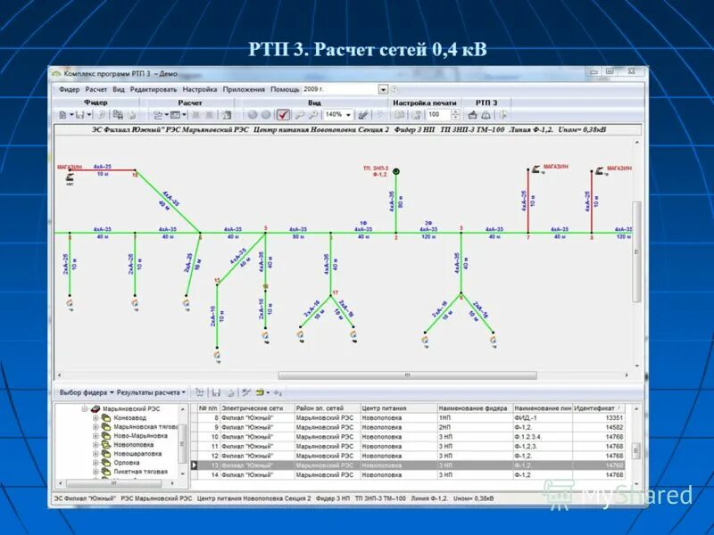Open the dropdown arrow next to the save icon
This screenshot has width=714, height=535.
click(x=89, y=115)
